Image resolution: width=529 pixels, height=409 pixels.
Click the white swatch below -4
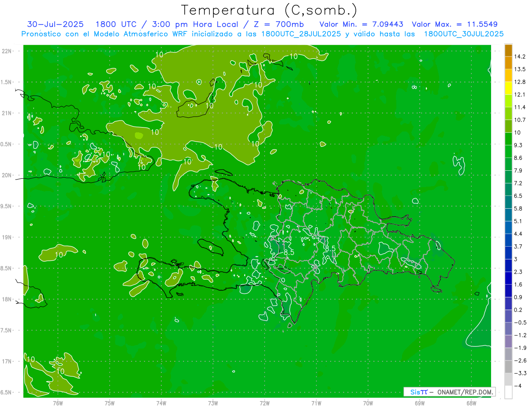[x=508, y=392]
